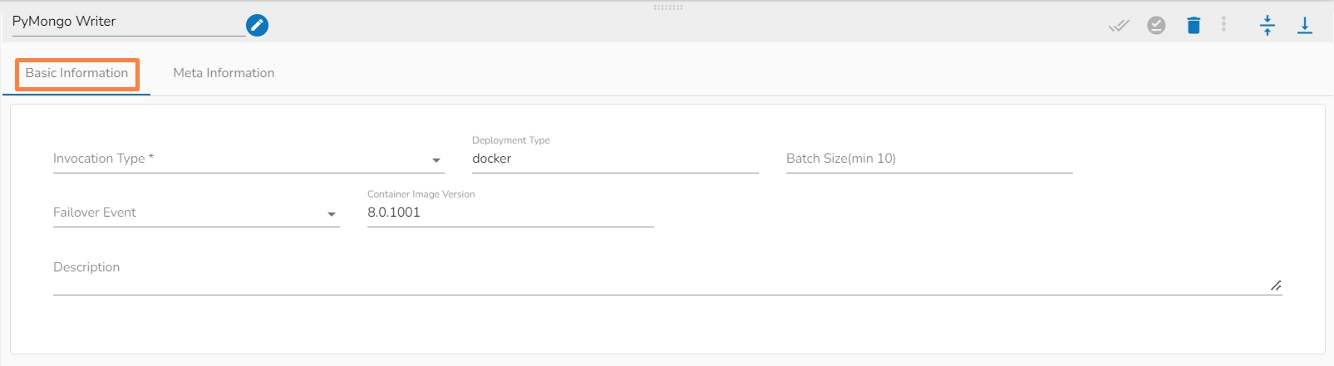The height and width of the screenshot is (366, 1334).
Task: Click the Failover Event dropdown arrow
Action: (x=332, y=214)
